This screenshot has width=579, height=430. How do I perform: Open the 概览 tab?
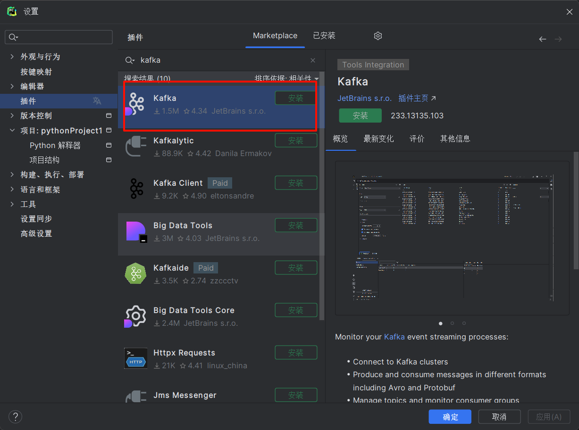point(341,139)
